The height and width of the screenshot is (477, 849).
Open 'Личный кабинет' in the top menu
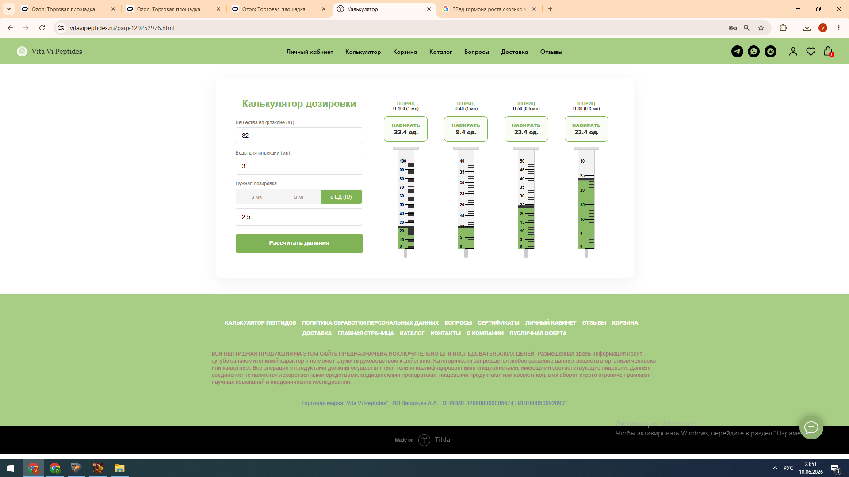[x=310, y=52]
